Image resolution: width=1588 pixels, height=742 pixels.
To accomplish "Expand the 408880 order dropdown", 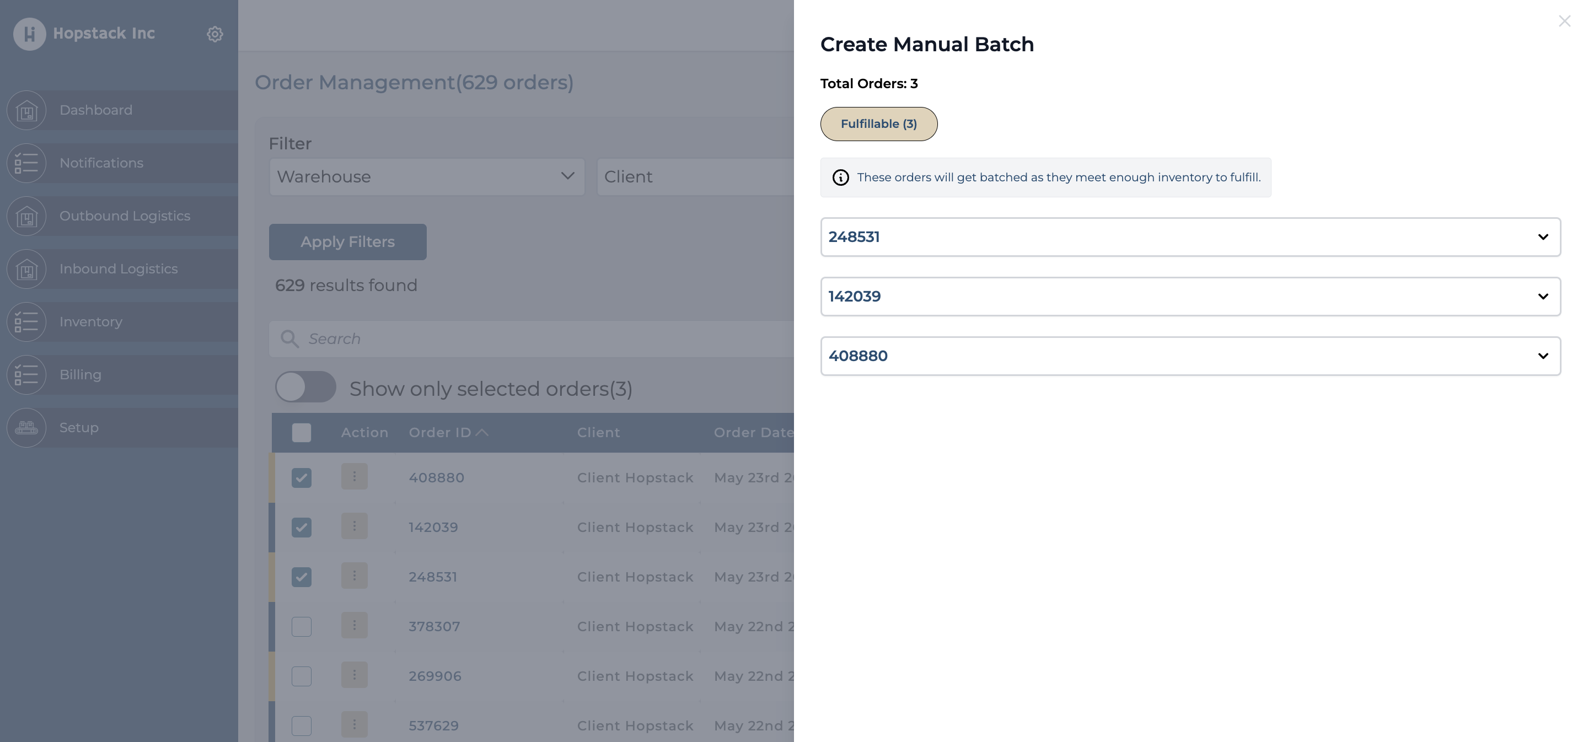I will tap(1542, 356).
